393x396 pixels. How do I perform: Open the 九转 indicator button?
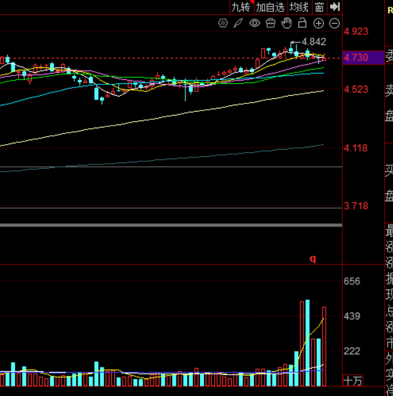(x=241, y=7)
